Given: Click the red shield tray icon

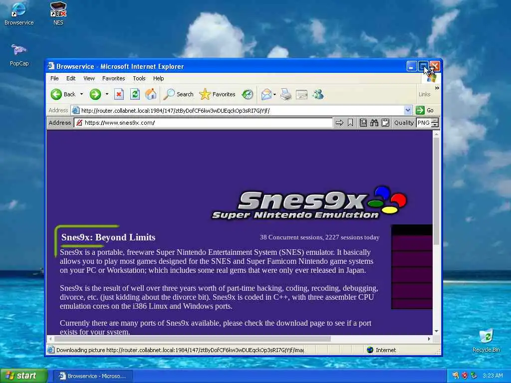Looking at the screenshot, I should 465,376.
